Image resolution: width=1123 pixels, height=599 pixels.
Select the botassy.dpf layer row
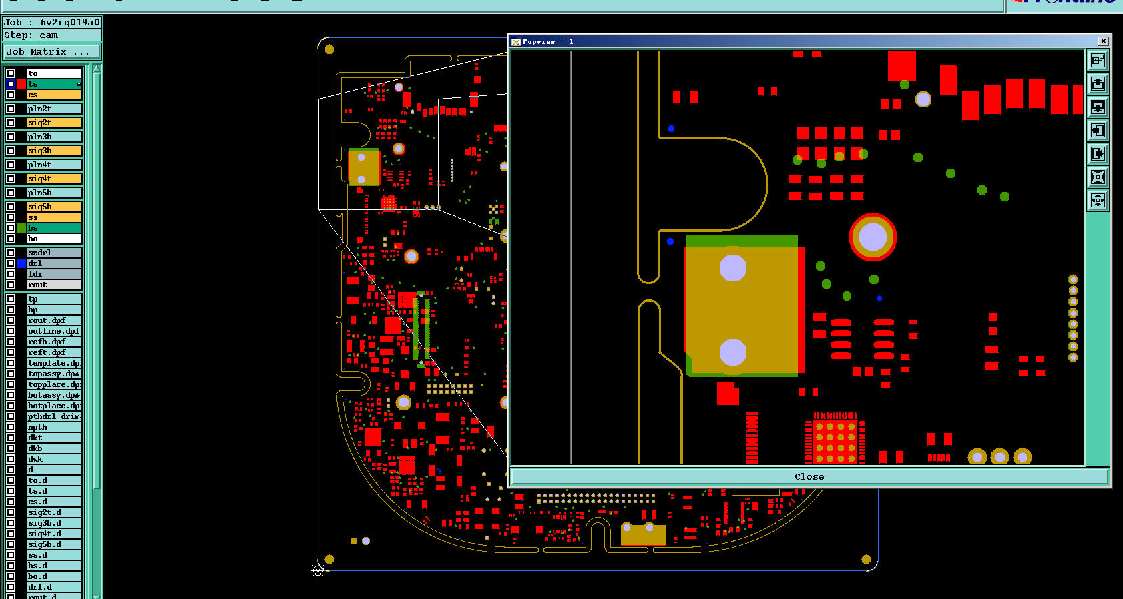[x=54, y=395]
